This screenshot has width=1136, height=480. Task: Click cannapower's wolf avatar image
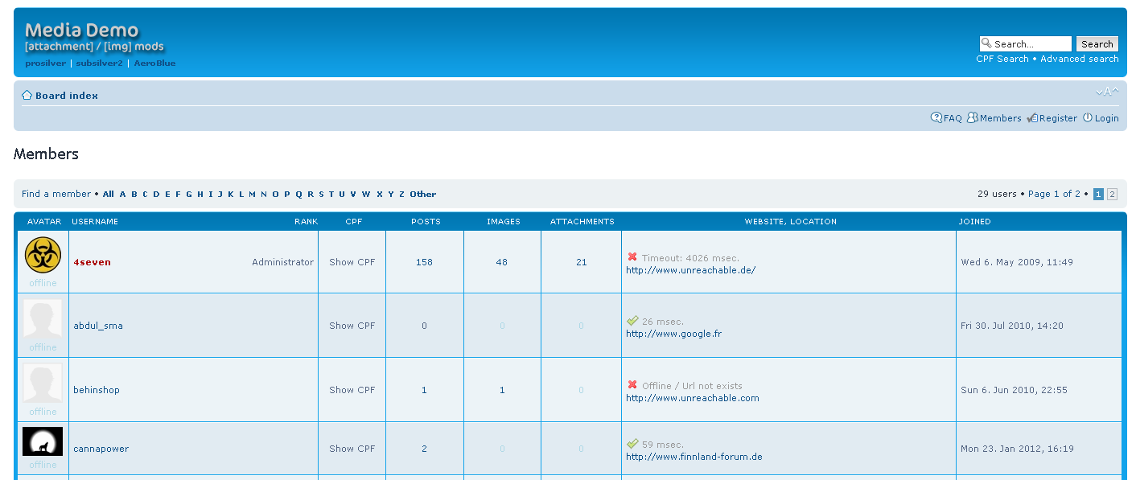[43, 441]
